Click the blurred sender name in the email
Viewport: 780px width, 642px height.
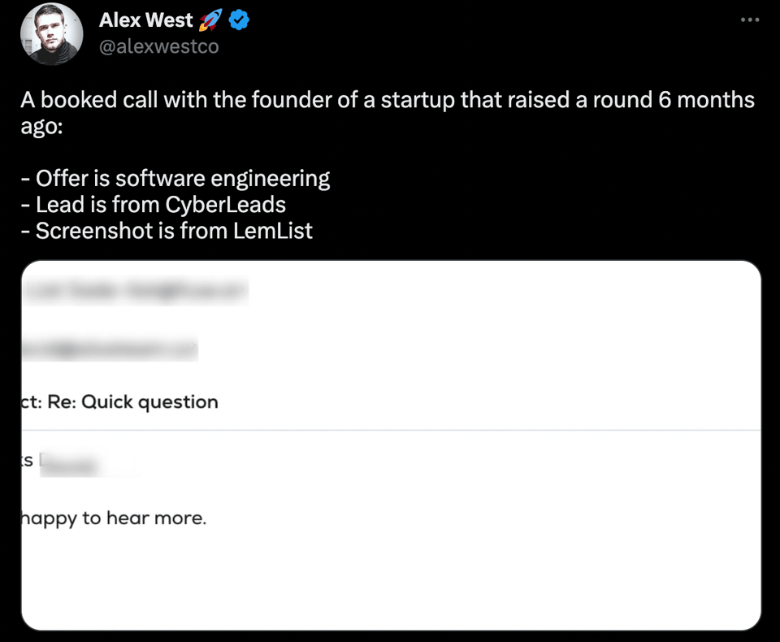pos(134,291)
